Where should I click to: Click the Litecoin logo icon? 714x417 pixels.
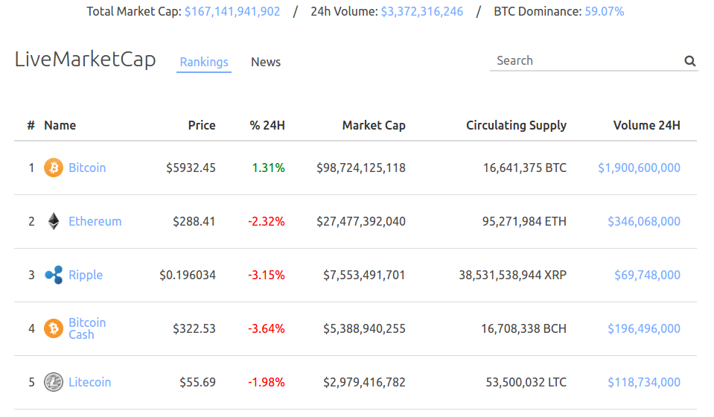(x=54, y=382)
